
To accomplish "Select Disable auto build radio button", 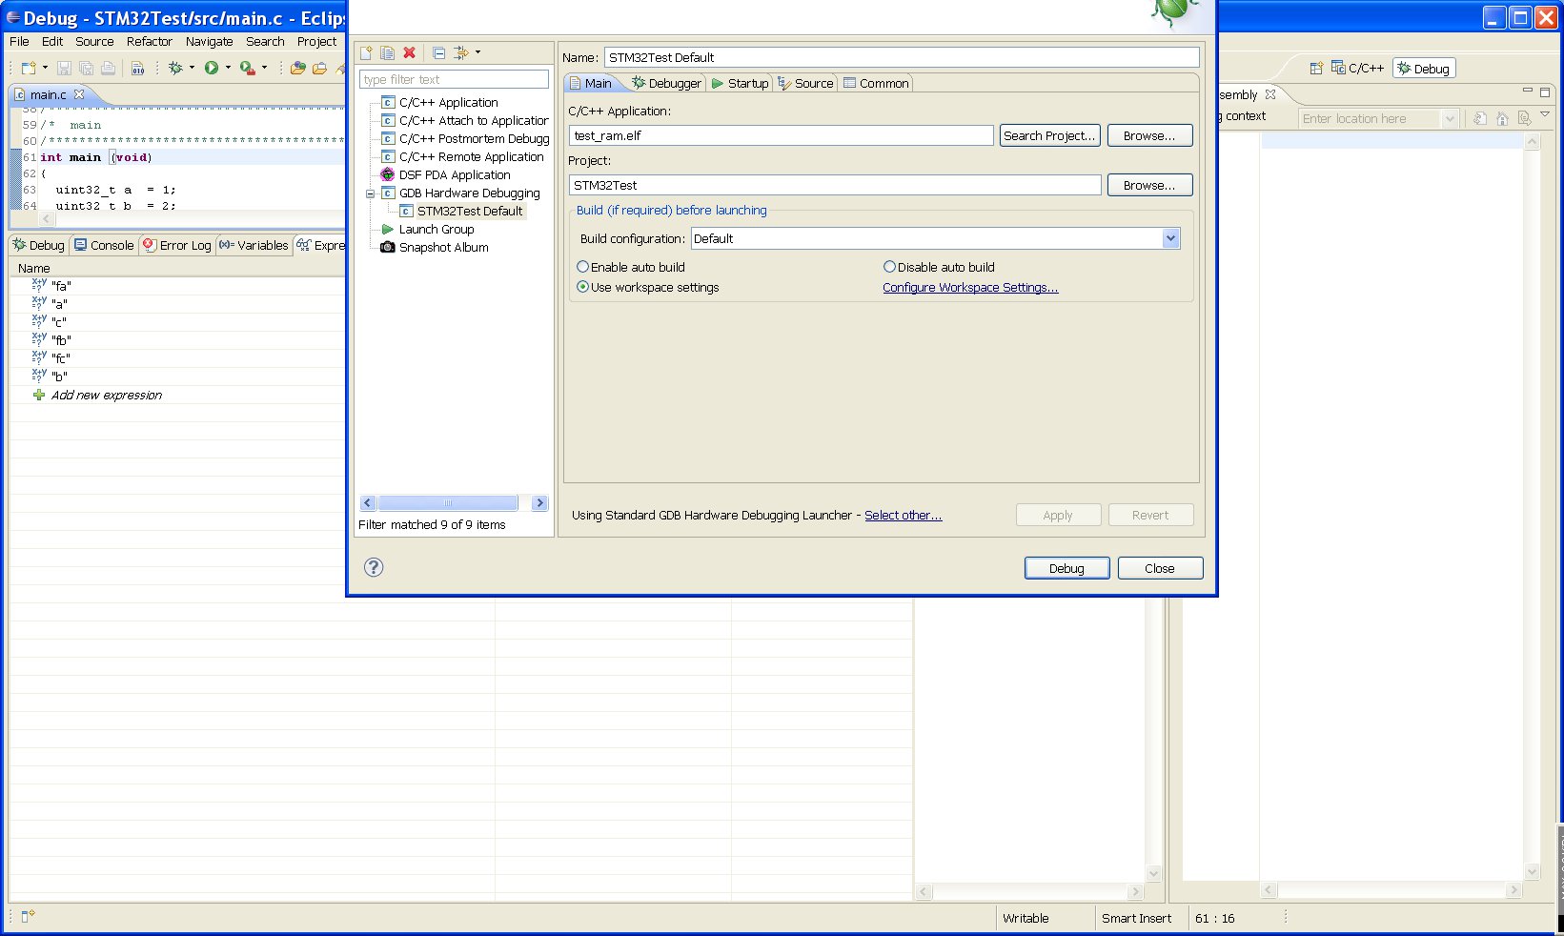I will point(889,267).
